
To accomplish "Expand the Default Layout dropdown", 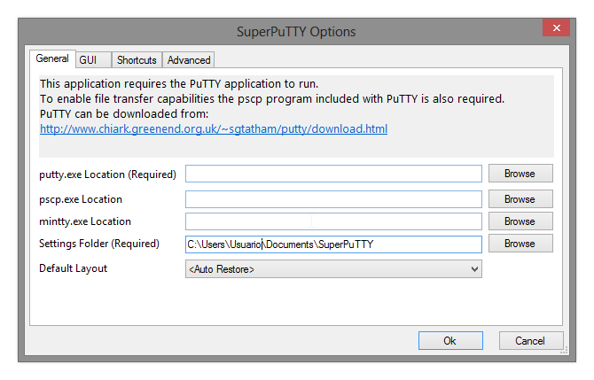I will pos(333,269).
